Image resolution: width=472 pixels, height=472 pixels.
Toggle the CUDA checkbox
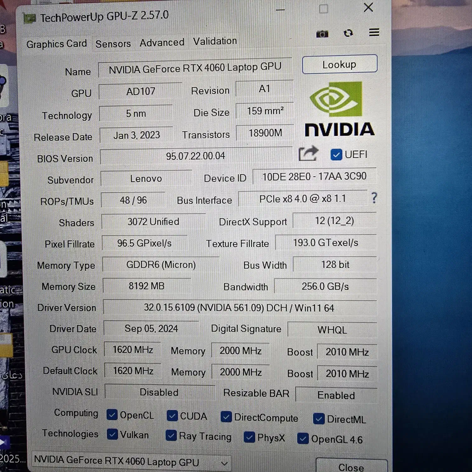[x=172, y=415]
